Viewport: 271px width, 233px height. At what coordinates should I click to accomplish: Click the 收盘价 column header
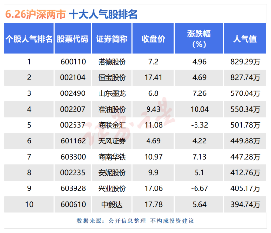pyautogui.click(x=153, y=38)
